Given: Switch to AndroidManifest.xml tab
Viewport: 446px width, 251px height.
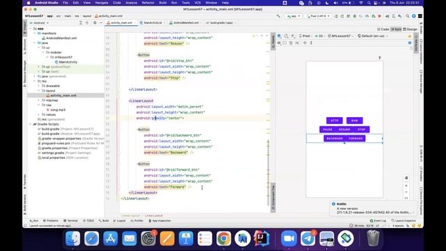Looking at the screenshot, I should click(x=186, y=23).
